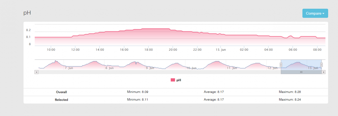338x116 pixels.
Task: Click the 8.2 y-axis label
Action: pyautogui.click(x=28, y=30)
